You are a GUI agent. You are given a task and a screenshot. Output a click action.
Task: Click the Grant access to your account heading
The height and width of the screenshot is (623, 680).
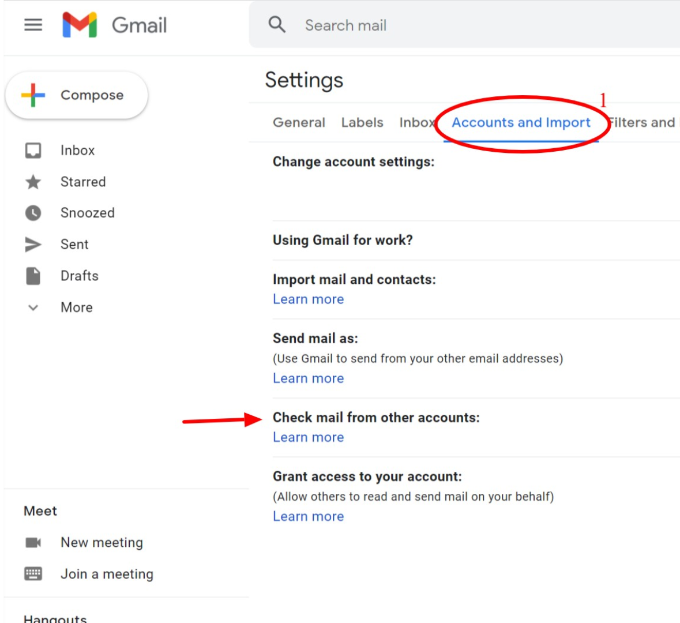(367, 476)
